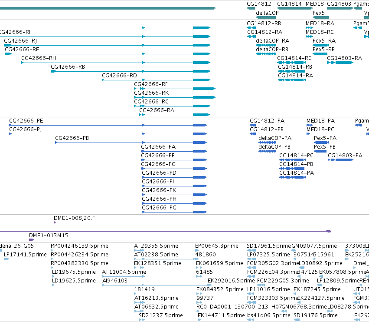Screen dimensions: 369x322
Task: Select the CG14803-PA protein label
Action: tap(345, 156)
